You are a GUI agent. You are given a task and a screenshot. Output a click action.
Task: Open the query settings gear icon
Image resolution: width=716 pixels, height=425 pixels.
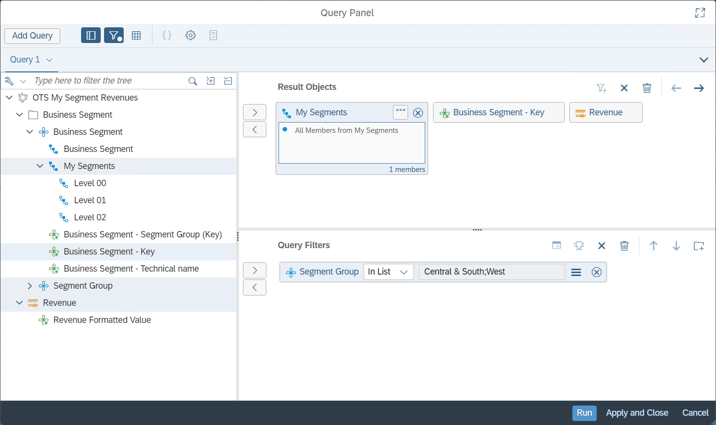click(191, 36)
